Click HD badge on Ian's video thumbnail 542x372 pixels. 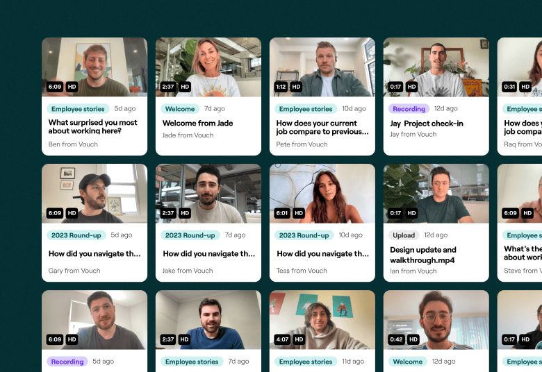[x=411, y=213]
